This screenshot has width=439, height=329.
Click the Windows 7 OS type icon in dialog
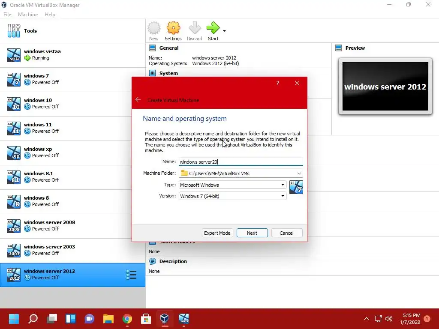296,187
